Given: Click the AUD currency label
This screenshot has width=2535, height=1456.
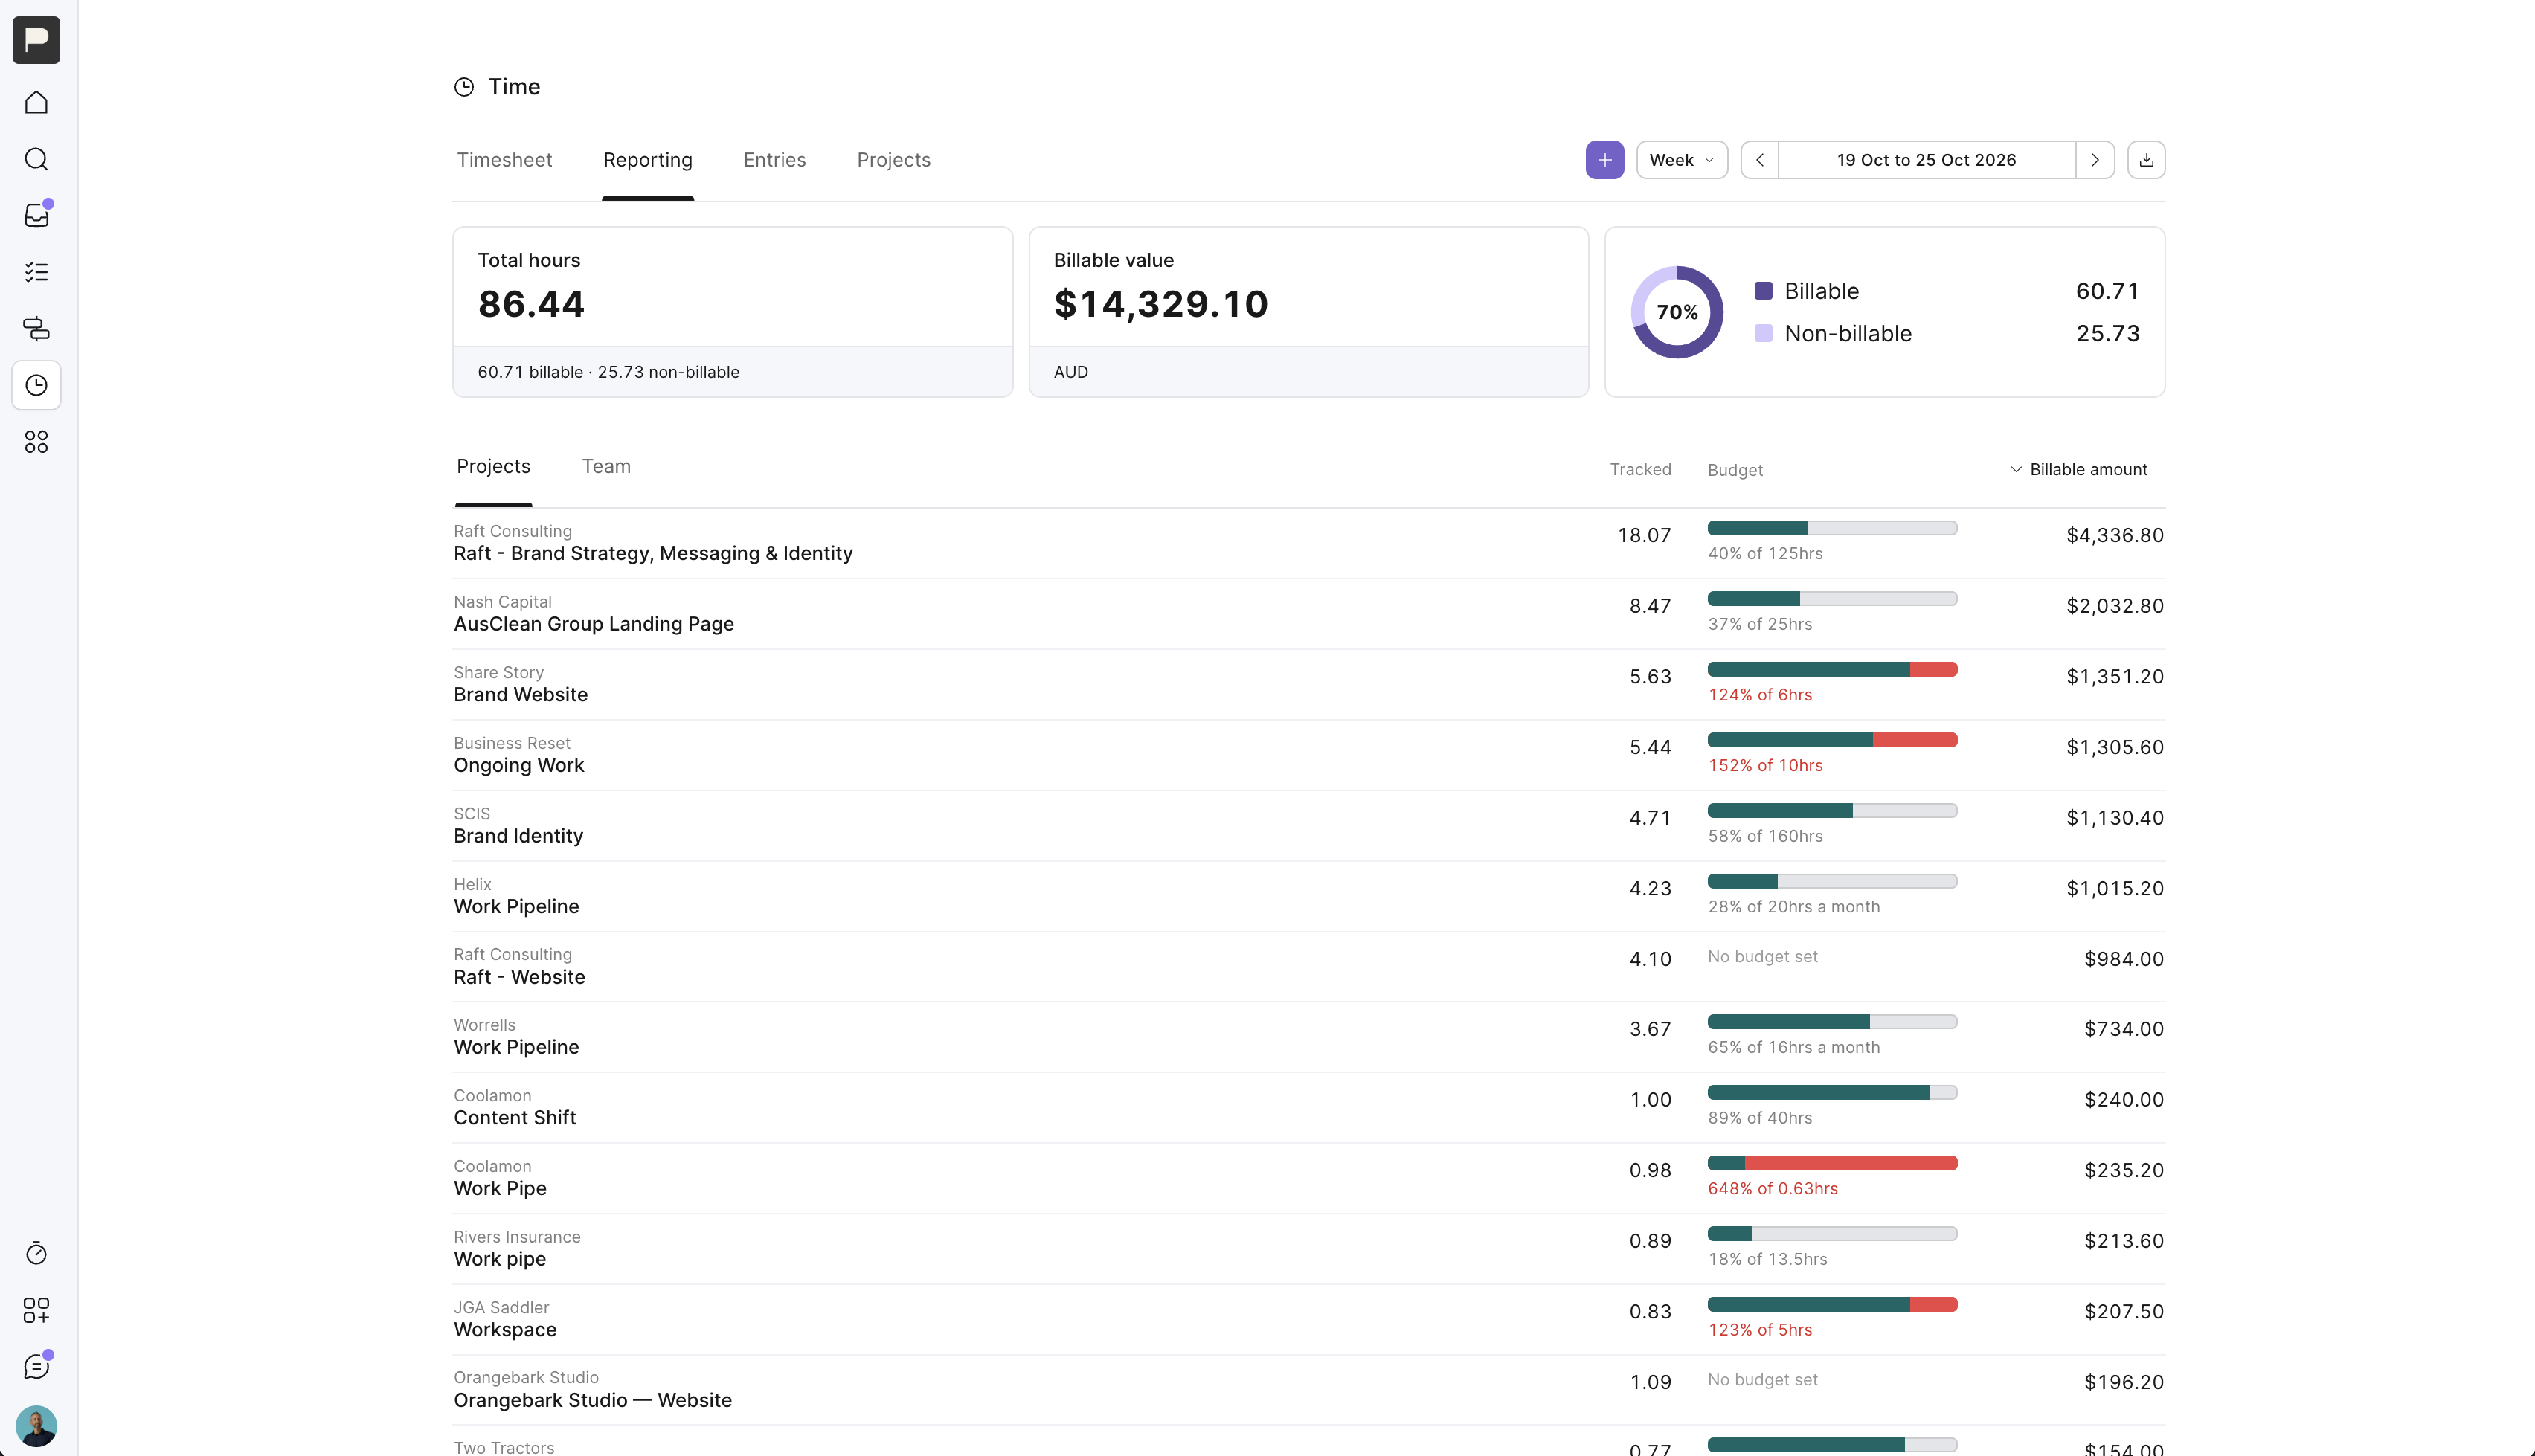Looking at the screenshot, I should [1070, 372].
